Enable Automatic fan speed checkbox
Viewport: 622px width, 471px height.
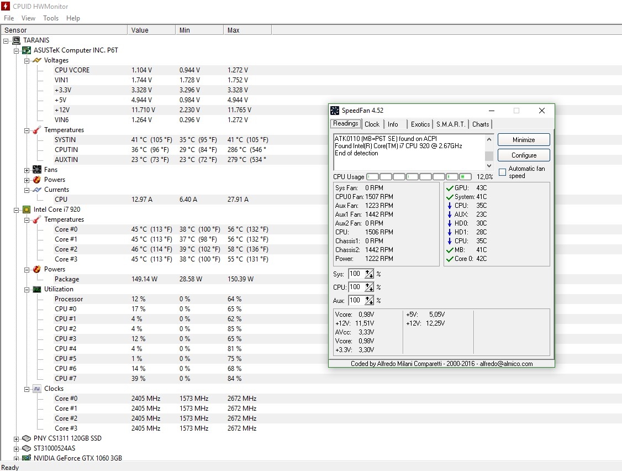coord(502,172)
